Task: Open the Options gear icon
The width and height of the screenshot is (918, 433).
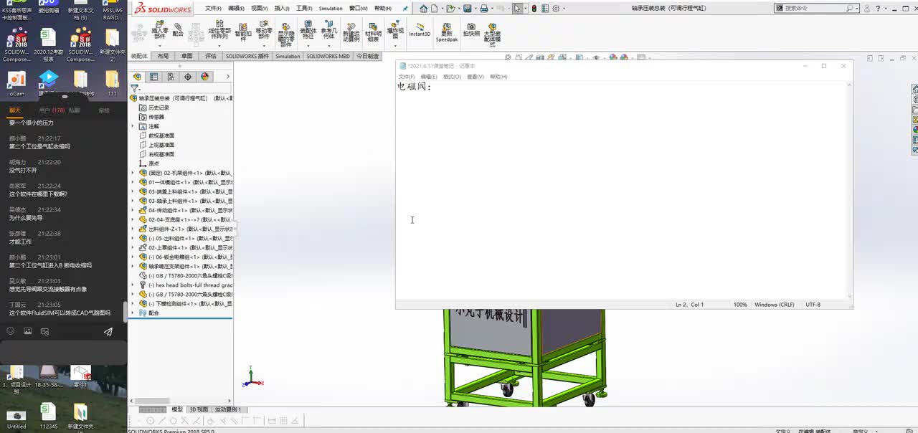Action: (x=556, y=9)
